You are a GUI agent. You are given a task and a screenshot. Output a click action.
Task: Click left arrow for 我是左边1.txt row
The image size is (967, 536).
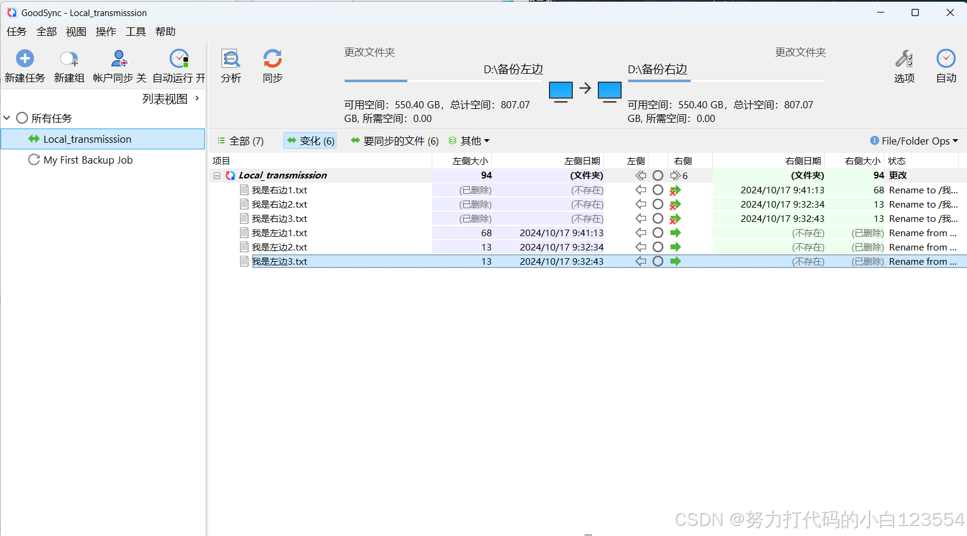tap(641, 233)
